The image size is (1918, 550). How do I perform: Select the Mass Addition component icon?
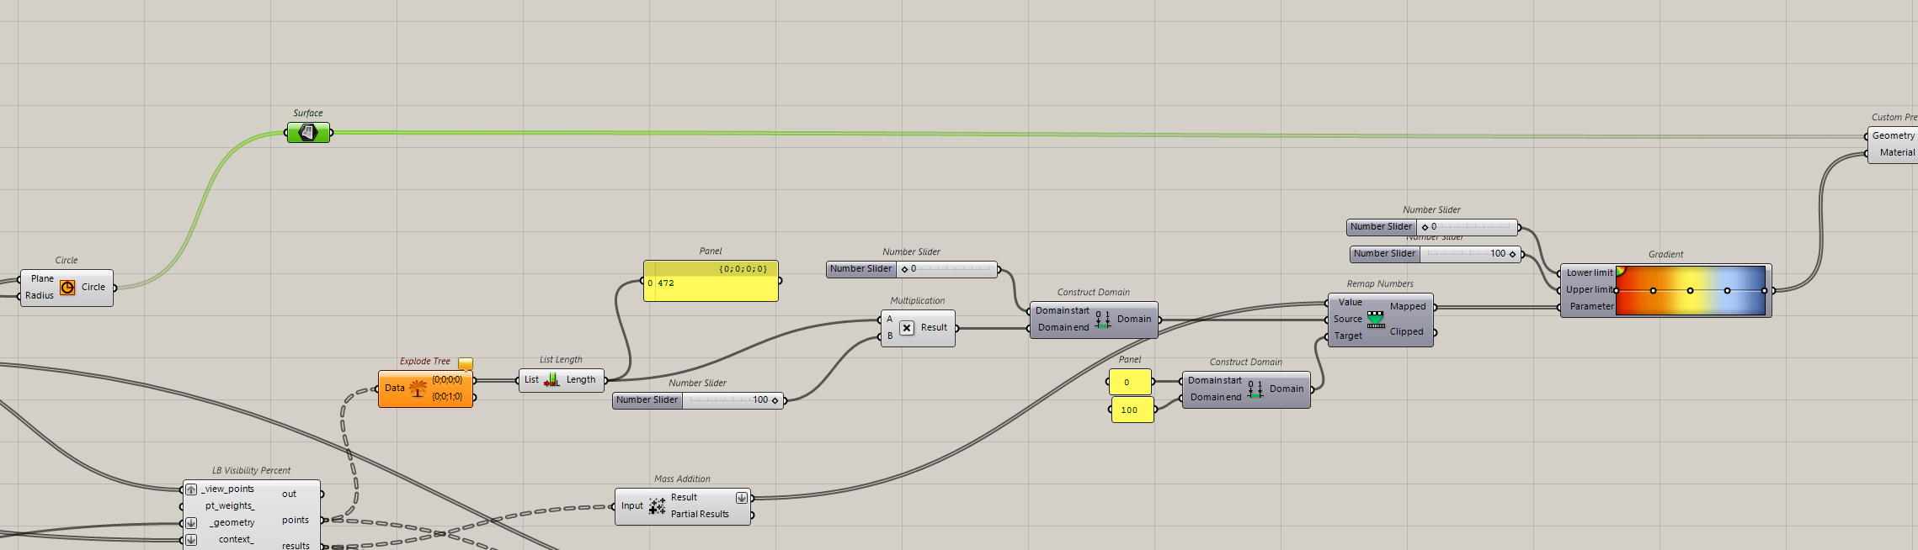point(657,506)
